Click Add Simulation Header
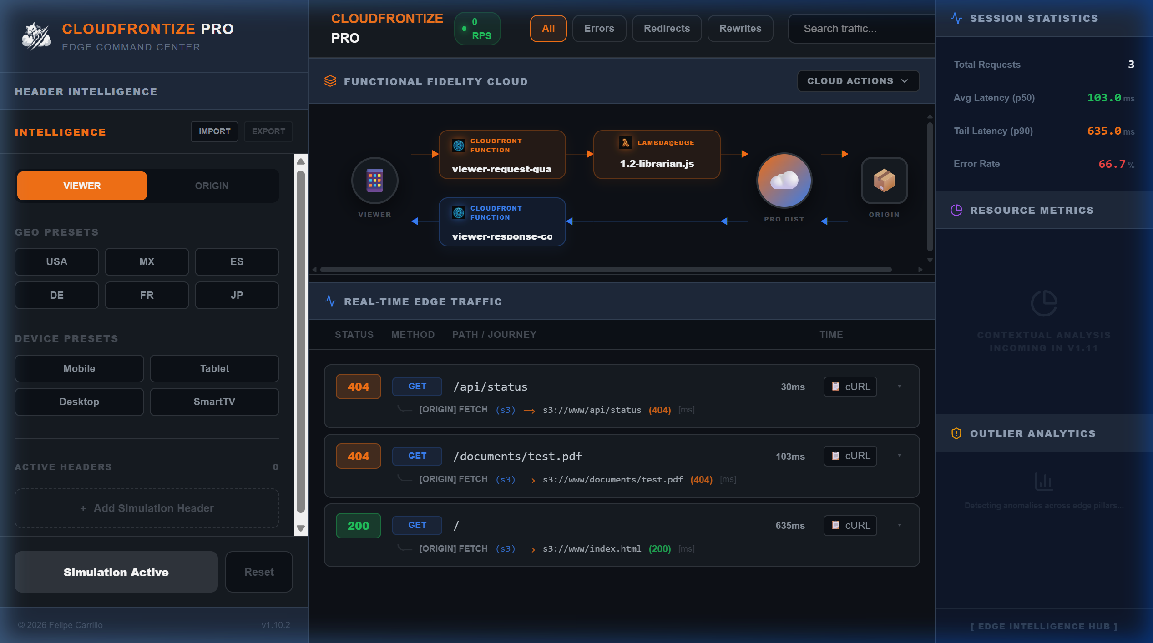 [147, 508]
